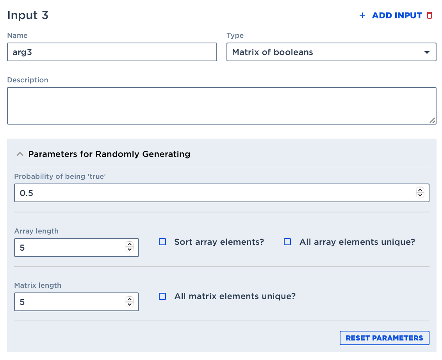
Task: Click the plus icon beside ADD INPUT
Action: tap(362, 16)
